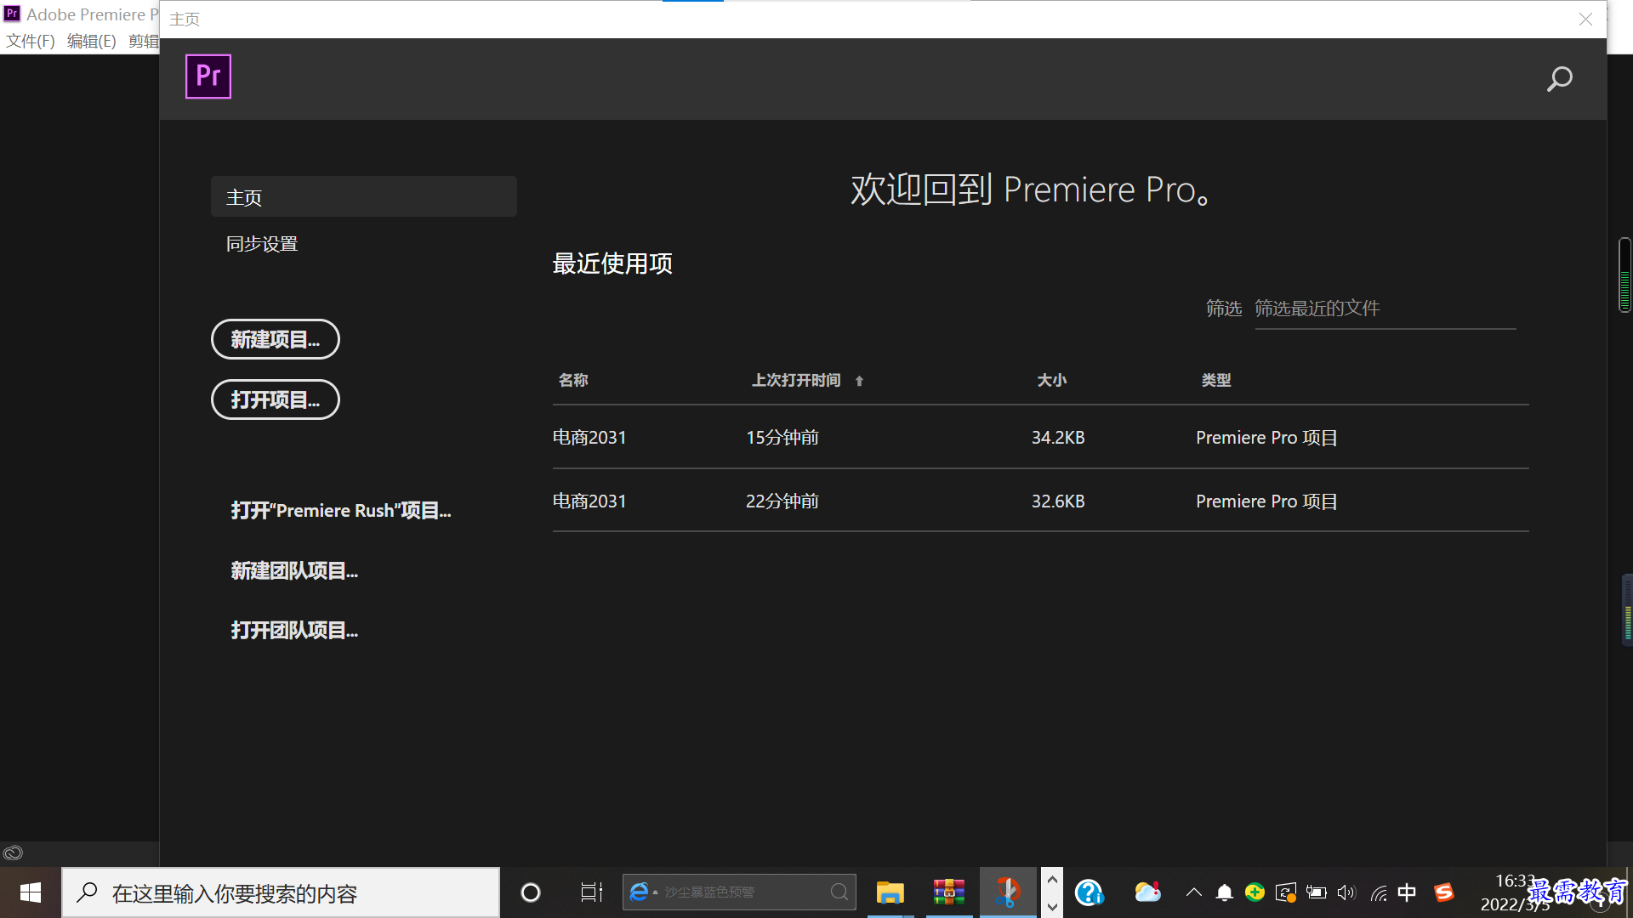The height and width of the screenshot is (918, 1633).
Task: Open the weather widget icon
Action: coord(1147,892)
